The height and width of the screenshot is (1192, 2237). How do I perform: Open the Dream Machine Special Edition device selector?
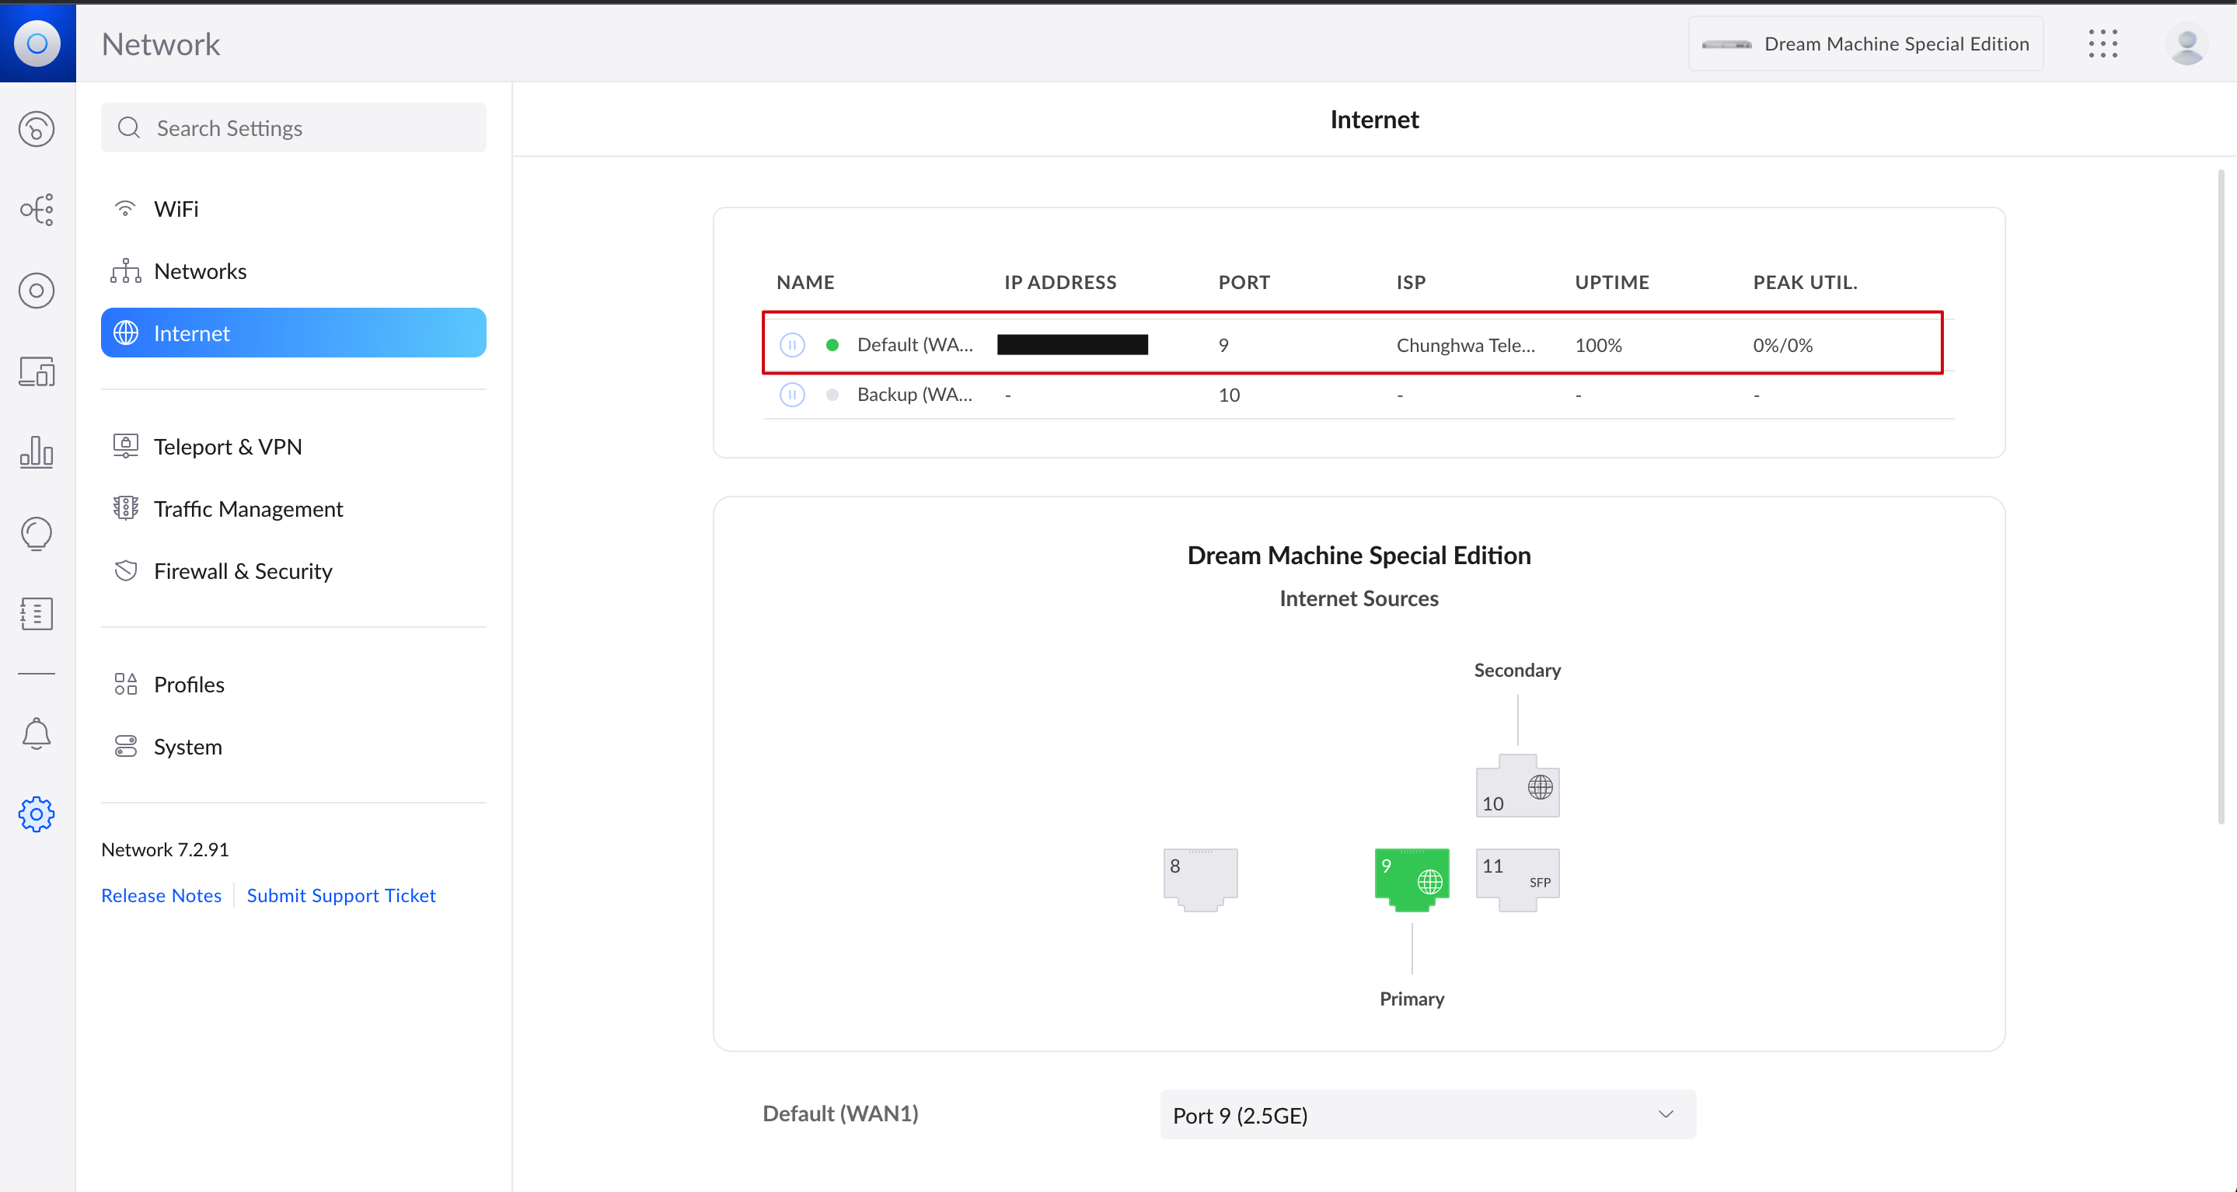click(x=1865, y=44)
